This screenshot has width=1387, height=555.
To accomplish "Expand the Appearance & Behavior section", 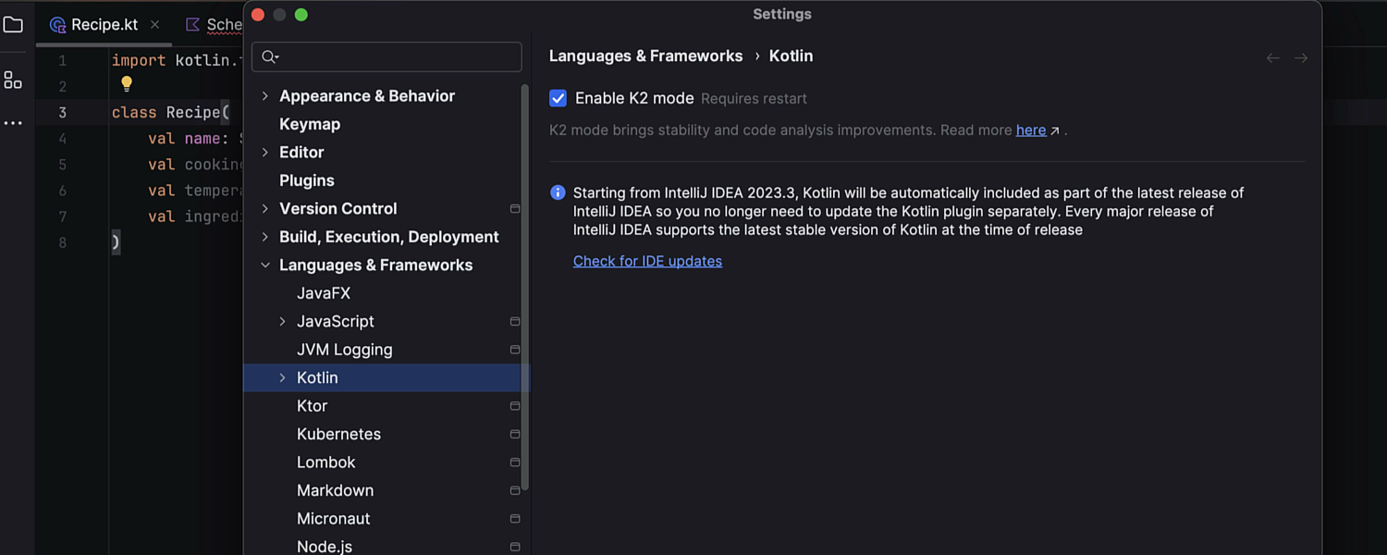I will pyautogui.click(x=265, y=96).
